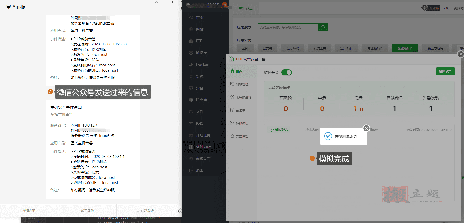The image size is (464, 223).
Task: Click the 文件 folder icon in sidebar
Action: (x=191, y=112)
